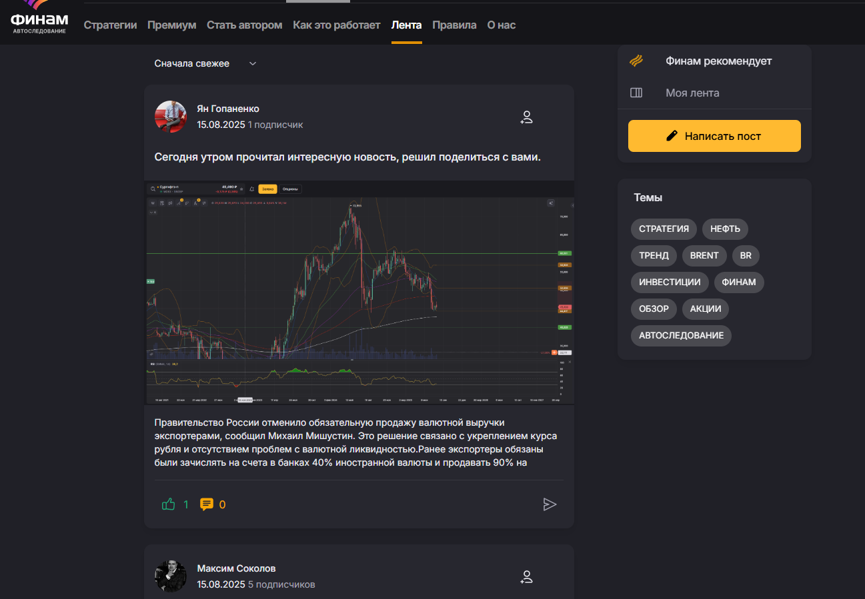Click the Моя лента columns icon

click(x=636, y=93)
